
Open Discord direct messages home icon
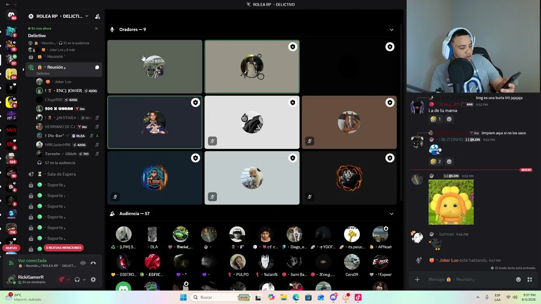[x=11, y=15]
